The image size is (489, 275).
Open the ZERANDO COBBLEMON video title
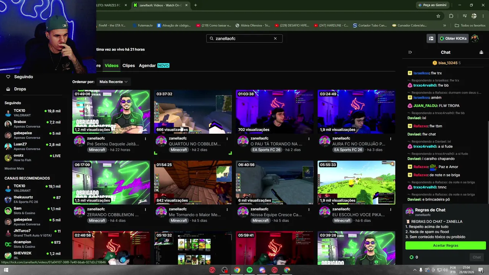(113, 215)
